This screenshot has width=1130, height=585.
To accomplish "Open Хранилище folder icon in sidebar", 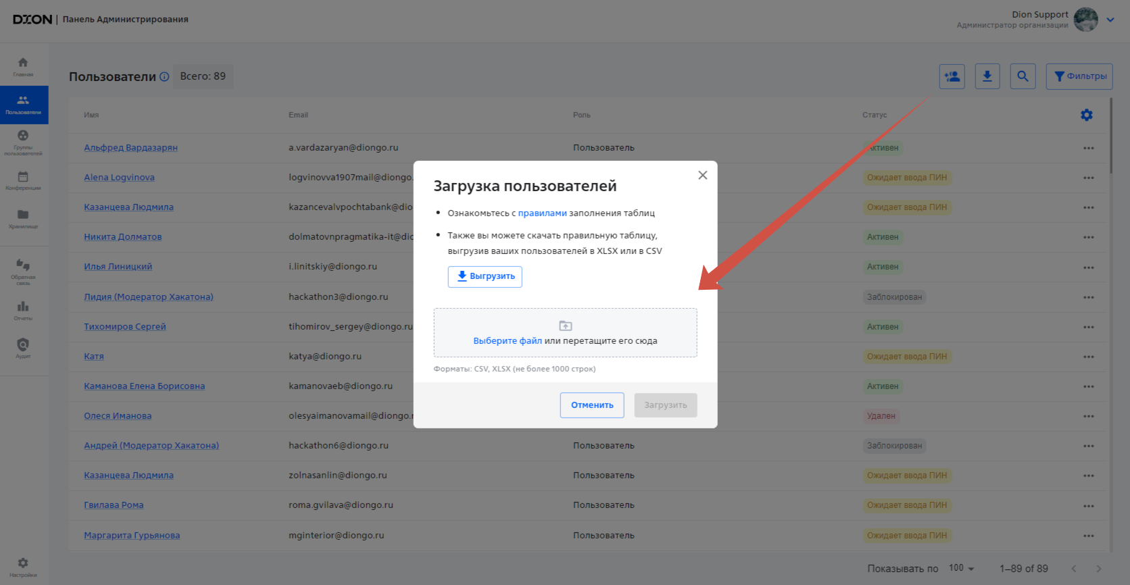I will coord(23,218).
